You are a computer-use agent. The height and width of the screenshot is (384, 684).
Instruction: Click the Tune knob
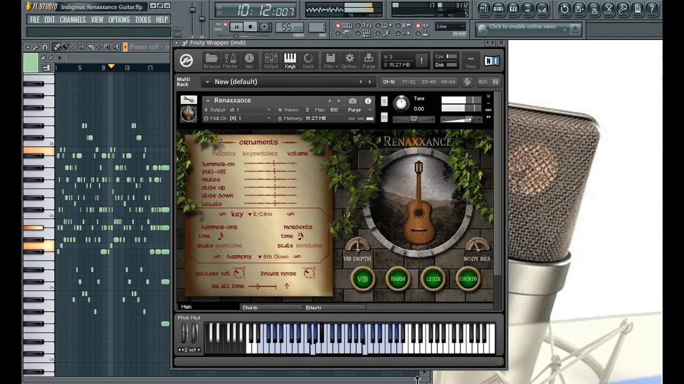pos(401,103)
